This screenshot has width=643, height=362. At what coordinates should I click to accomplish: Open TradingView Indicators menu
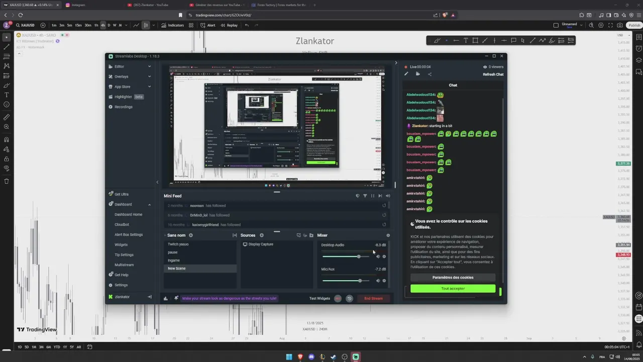(172, 25)
